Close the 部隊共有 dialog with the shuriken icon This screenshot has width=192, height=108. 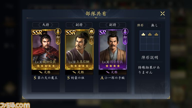point(162,14)
